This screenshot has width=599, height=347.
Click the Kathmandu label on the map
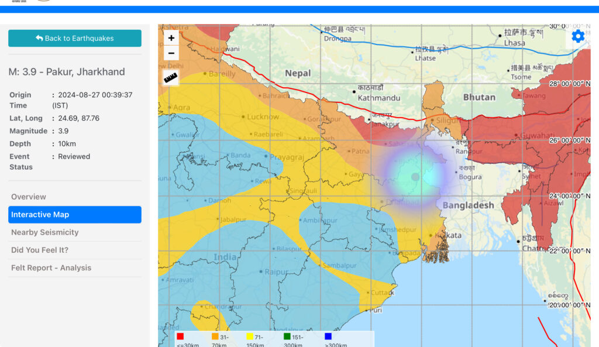click(379, 98)
